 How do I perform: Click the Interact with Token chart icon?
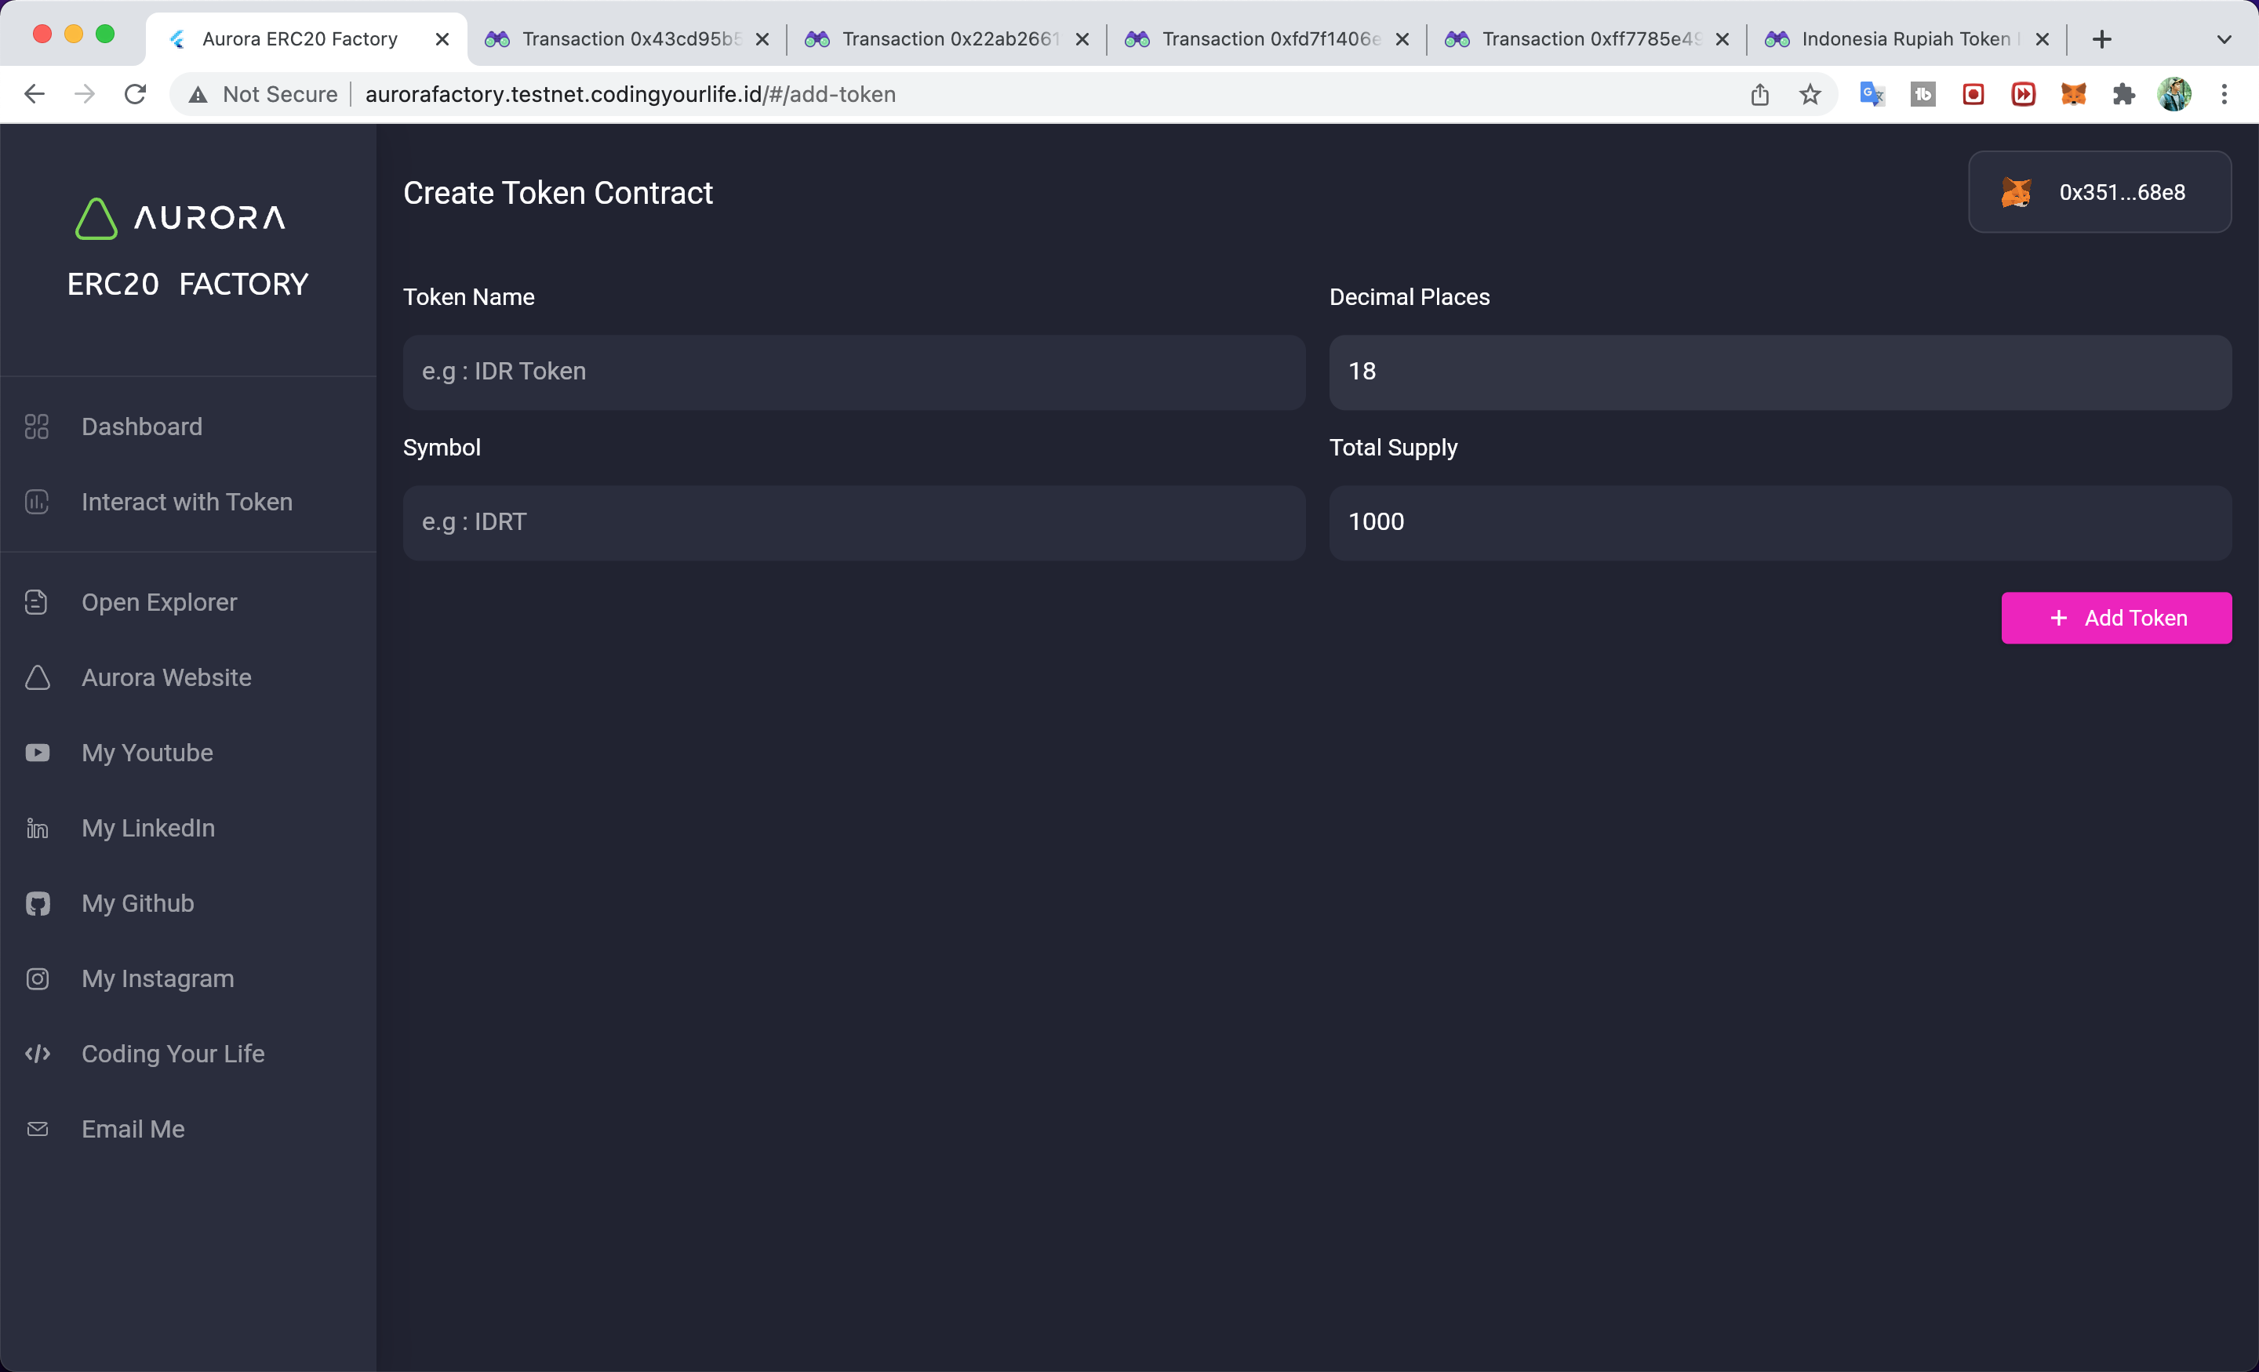pos(37,503)
